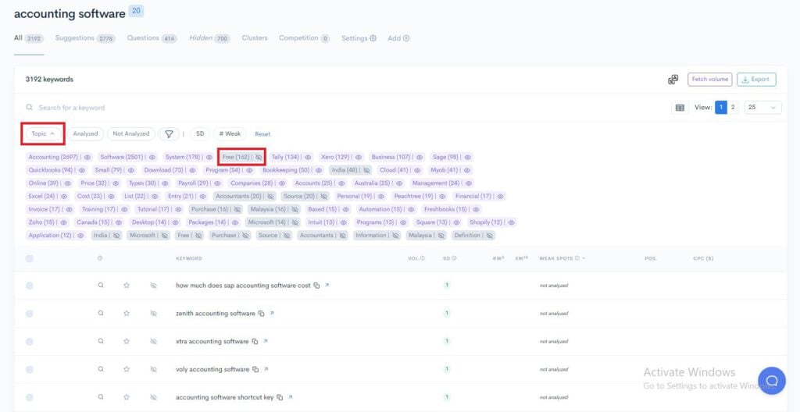The image size is (800, 412).
Task: Check the select-all checkbox in table header
Action: click(x=30, y=258)
